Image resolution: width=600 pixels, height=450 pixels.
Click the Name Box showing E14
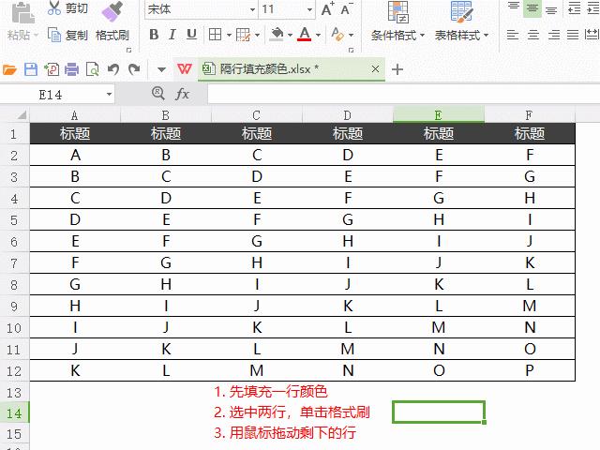[x=50, y=95]
